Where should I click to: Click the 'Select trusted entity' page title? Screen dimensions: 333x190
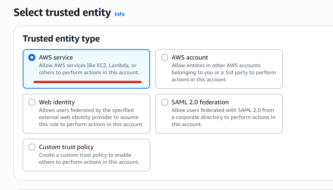[62, 12]
